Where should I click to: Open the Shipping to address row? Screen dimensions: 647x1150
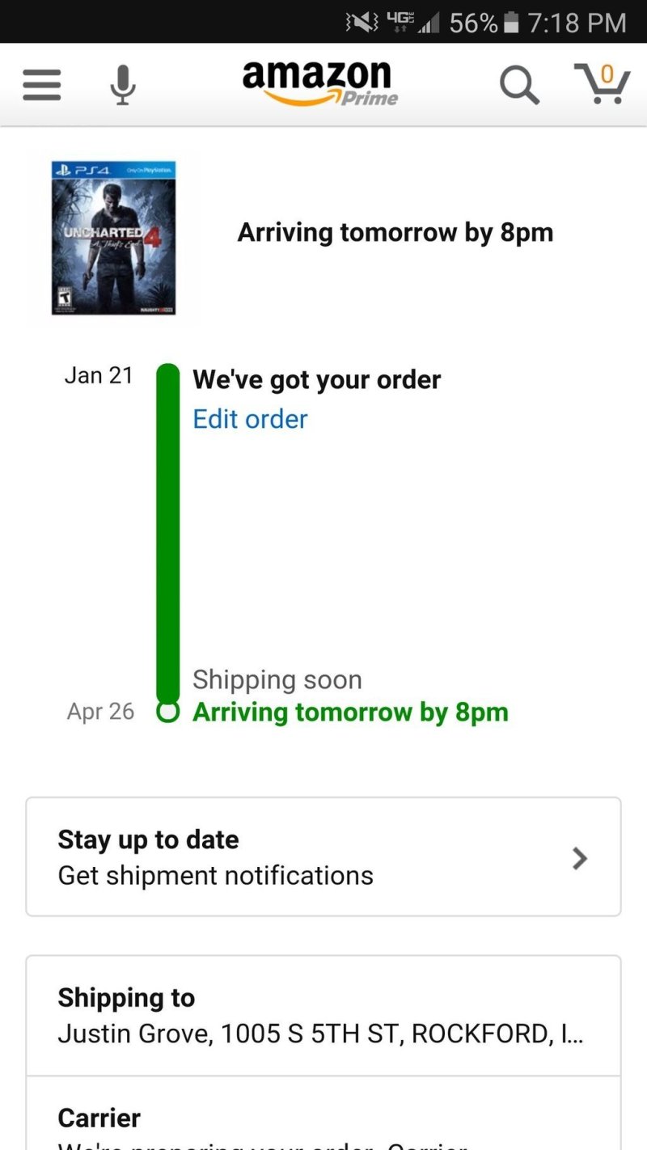tap(323, 1016)
